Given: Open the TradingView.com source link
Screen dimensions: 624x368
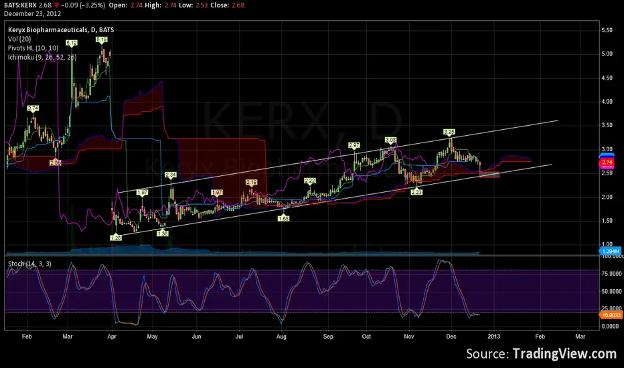Looking at the screenshot, I should tap(564, 353).
